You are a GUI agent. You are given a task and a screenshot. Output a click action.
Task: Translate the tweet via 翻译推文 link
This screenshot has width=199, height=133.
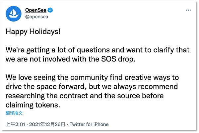(14, 113)
